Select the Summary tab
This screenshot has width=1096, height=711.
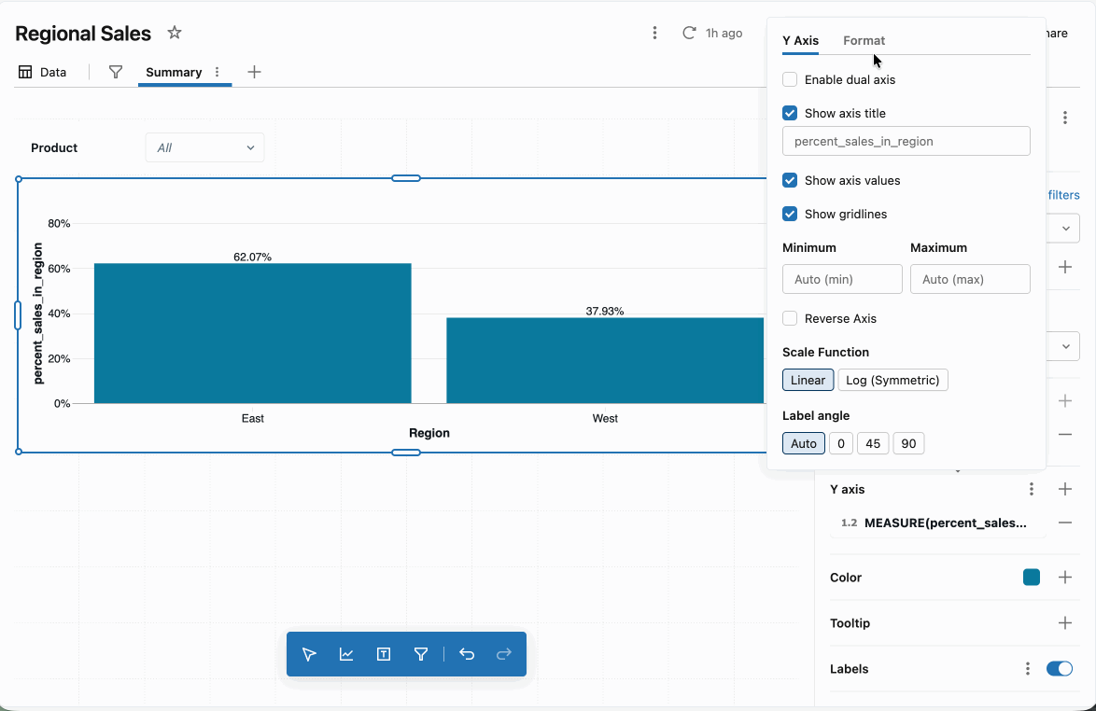tap(173, 72)
